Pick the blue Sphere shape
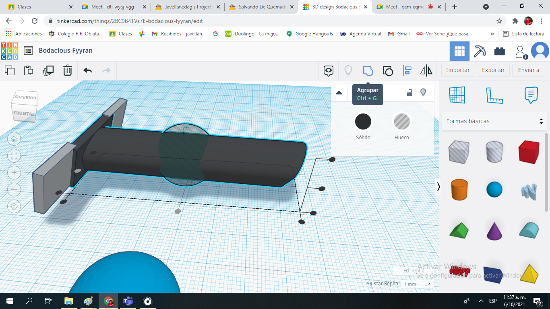The image size is (550, 309). 494,190
